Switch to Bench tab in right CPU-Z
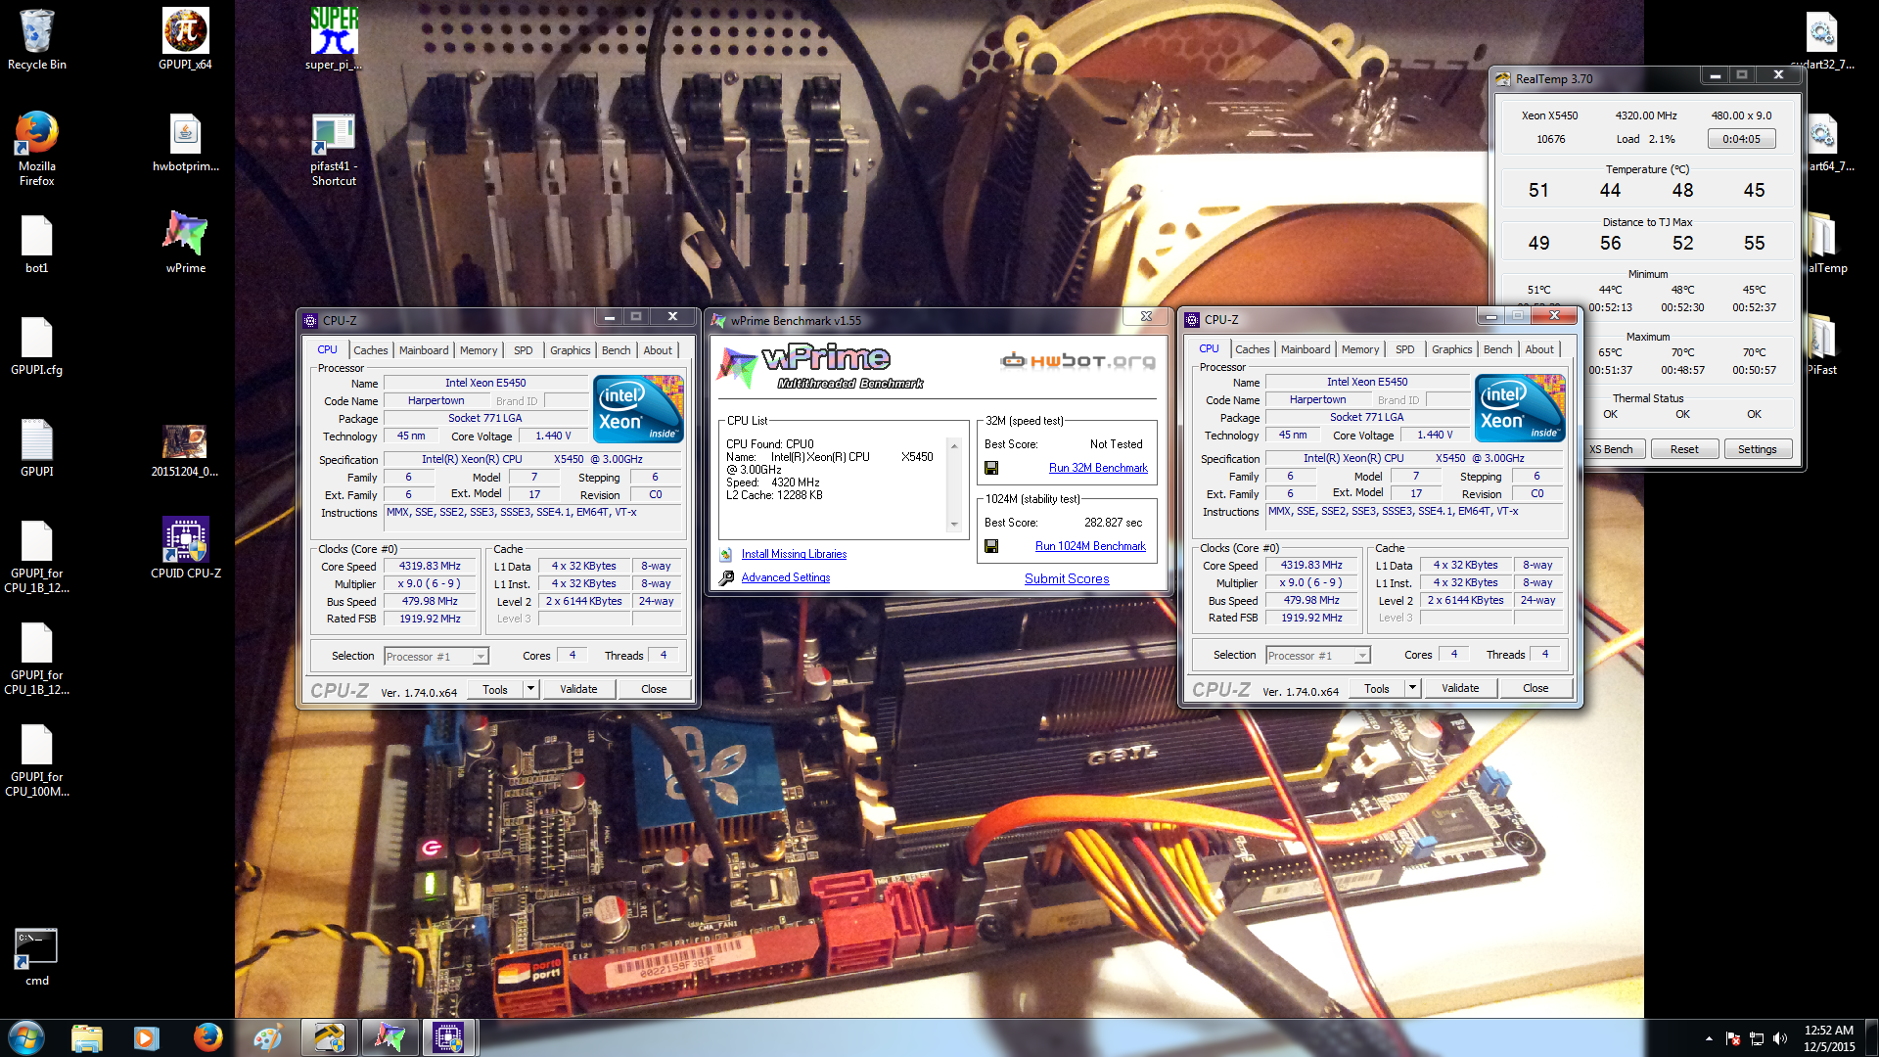 [x=1498, y=349]
